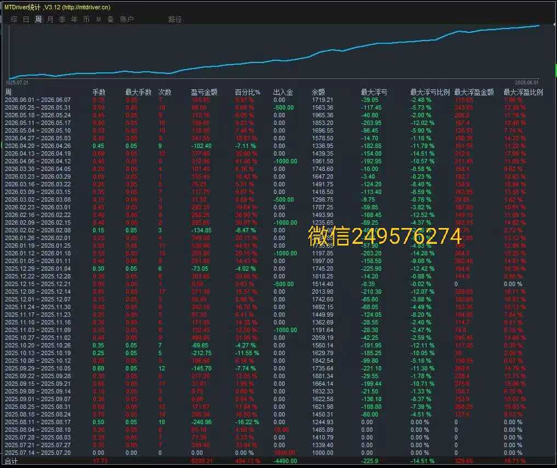Click the -225.9 total max floating loss

tap(370, 461)
